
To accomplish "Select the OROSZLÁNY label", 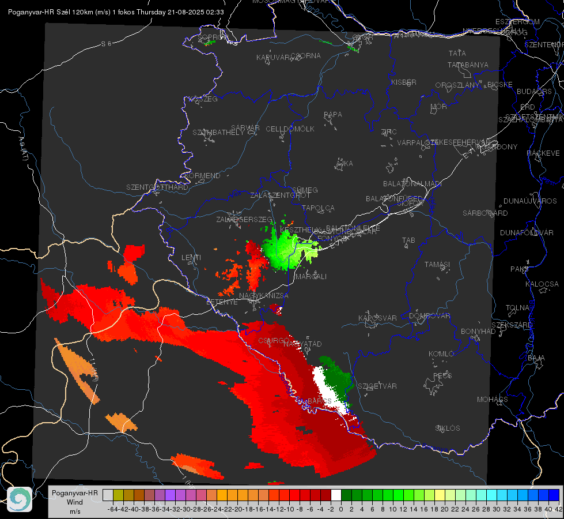I will 457,85.
